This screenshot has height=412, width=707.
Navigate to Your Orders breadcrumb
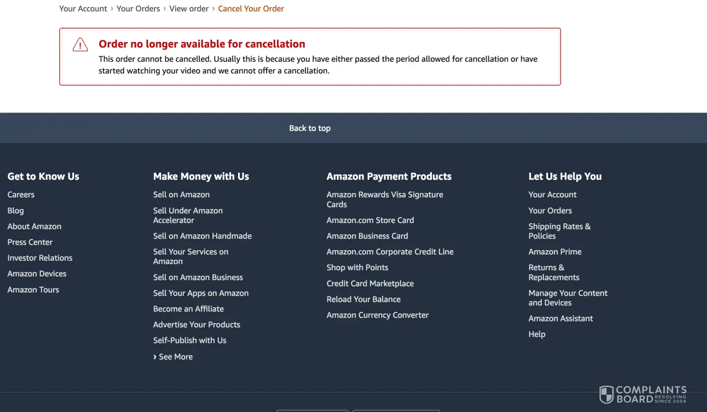tap(138, 9)
